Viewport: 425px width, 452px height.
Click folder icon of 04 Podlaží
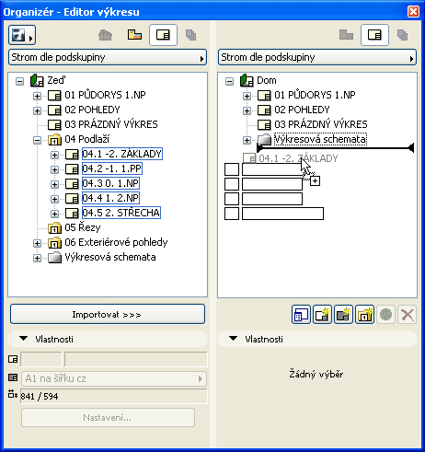pos(54,140)
